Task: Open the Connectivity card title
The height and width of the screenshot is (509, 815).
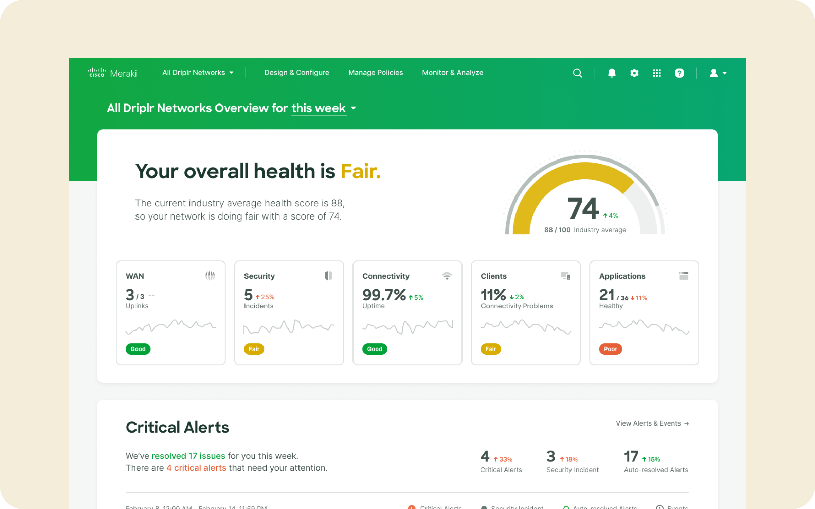Action: coord(386,276)
